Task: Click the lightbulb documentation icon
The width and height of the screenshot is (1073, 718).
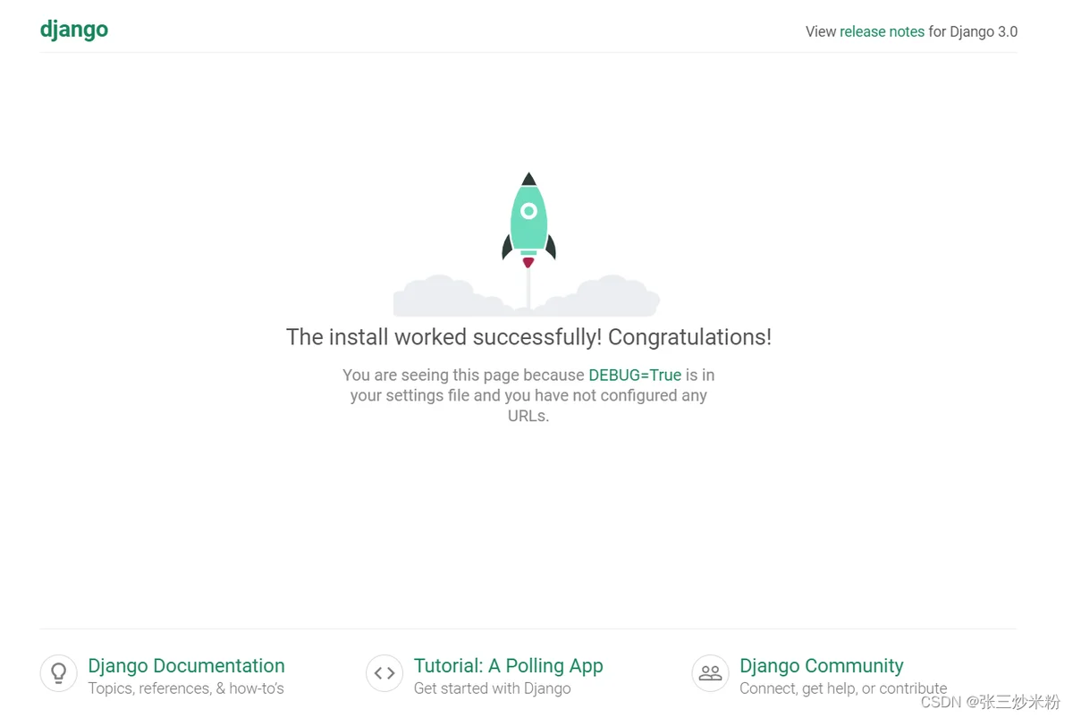Action: pyautogui.click(x=59, y=673)
